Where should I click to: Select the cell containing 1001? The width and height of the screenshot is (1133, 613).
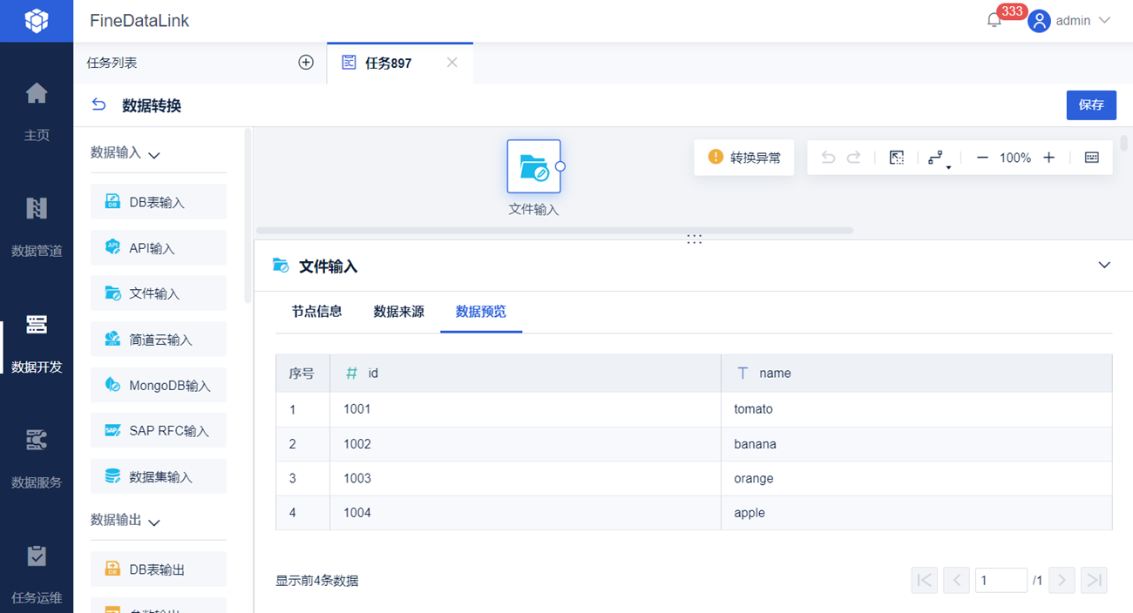[526, 409]
